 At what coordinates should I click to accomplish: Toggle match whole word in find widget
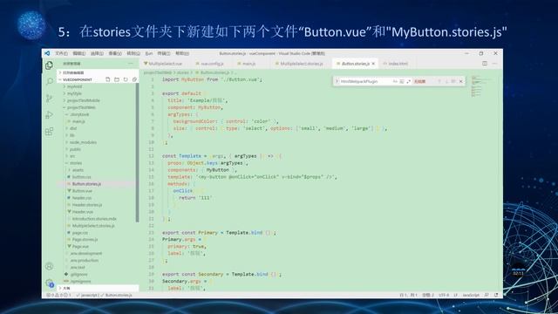[x=402, y=81]
